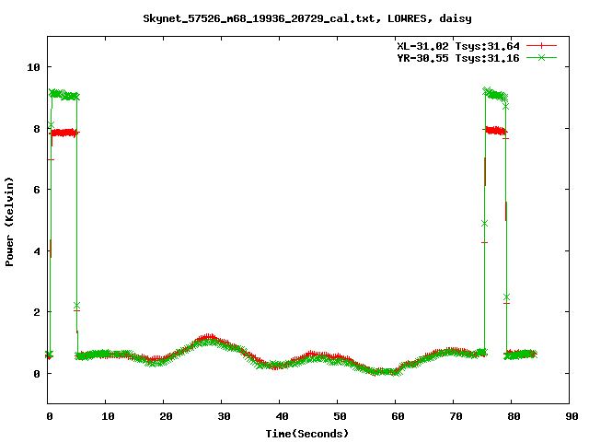This screenshot has height=442, width=589.
Task: Click the x-axis tick label '90'
Action: coord(572,416)
